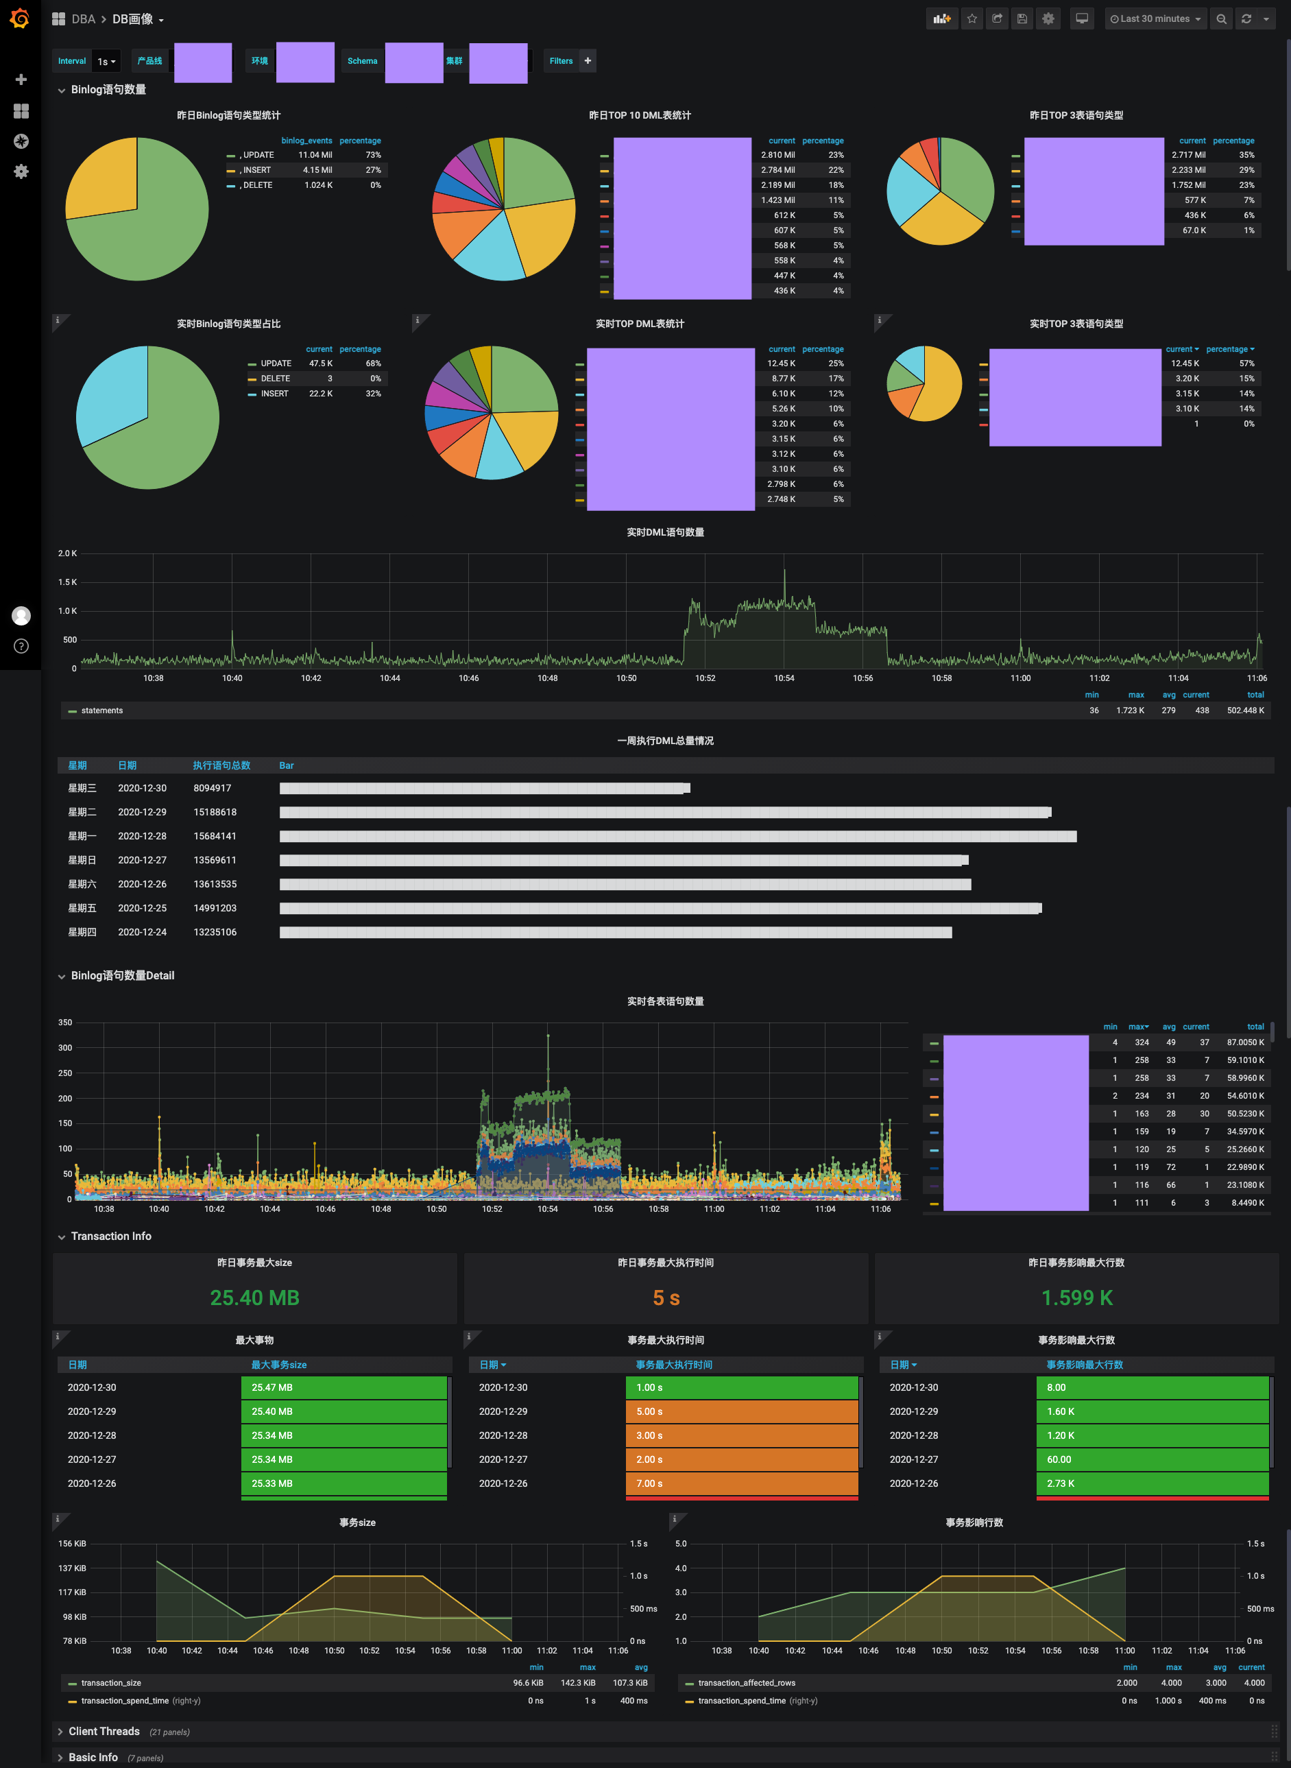Save the dashboard
The height and width of the screenshot is (1768, 1291).
coord(1022,19)
